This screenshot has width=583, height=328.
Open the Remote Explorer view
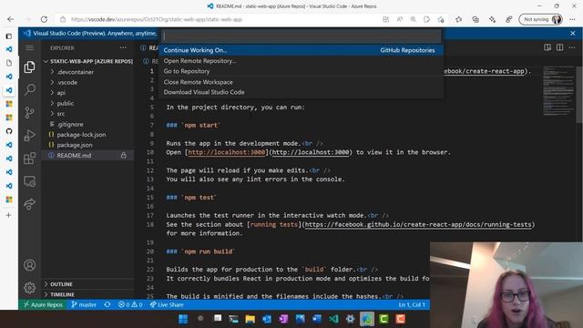coord(29,181)
